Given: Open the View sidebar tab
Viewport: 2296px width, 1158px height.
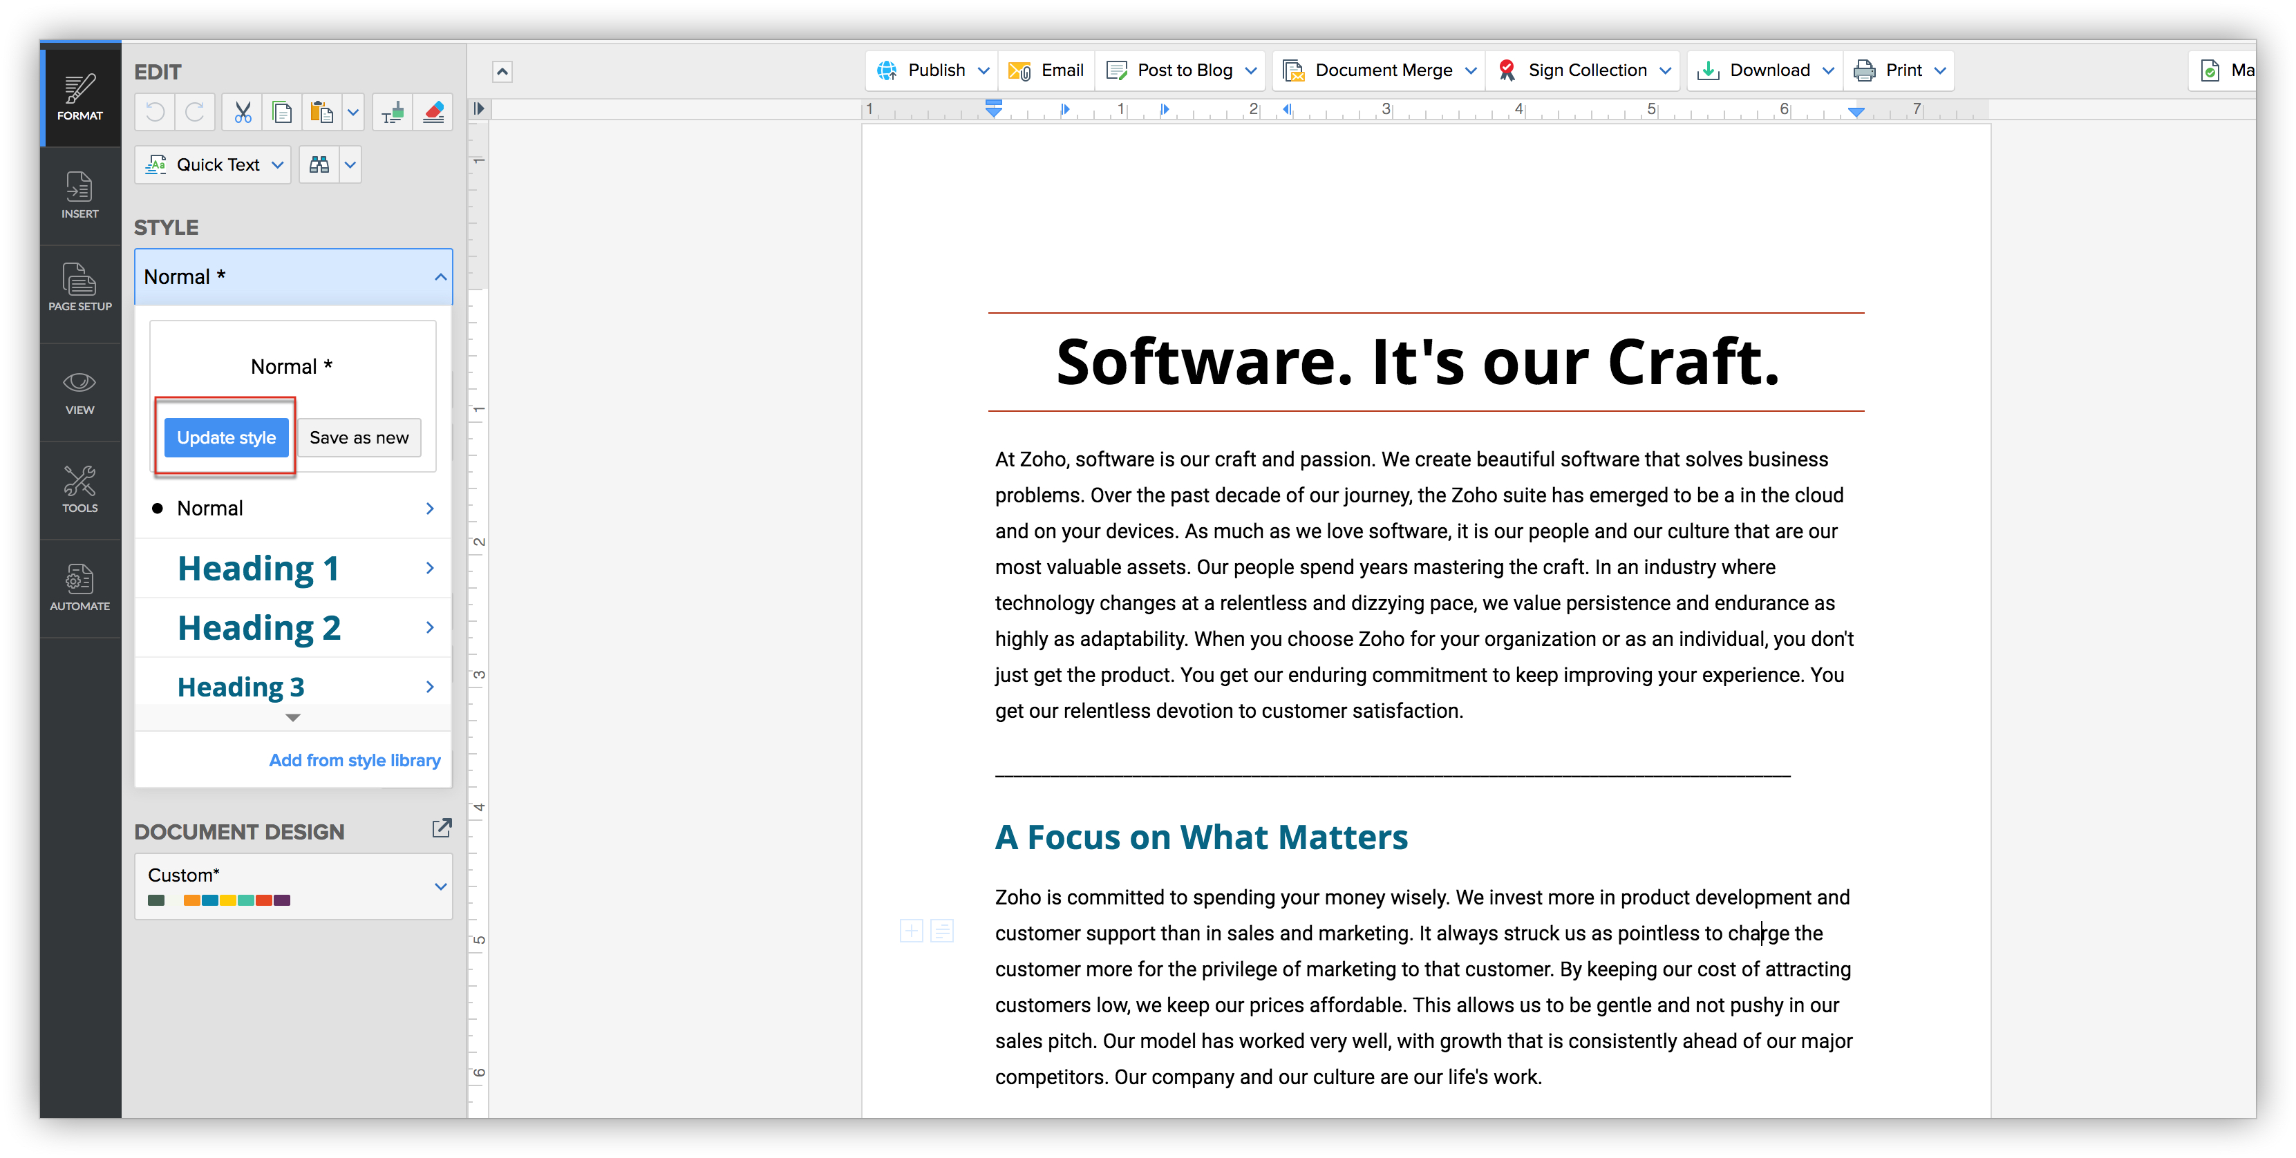Looking at the screenshot, I should (80, 393).
